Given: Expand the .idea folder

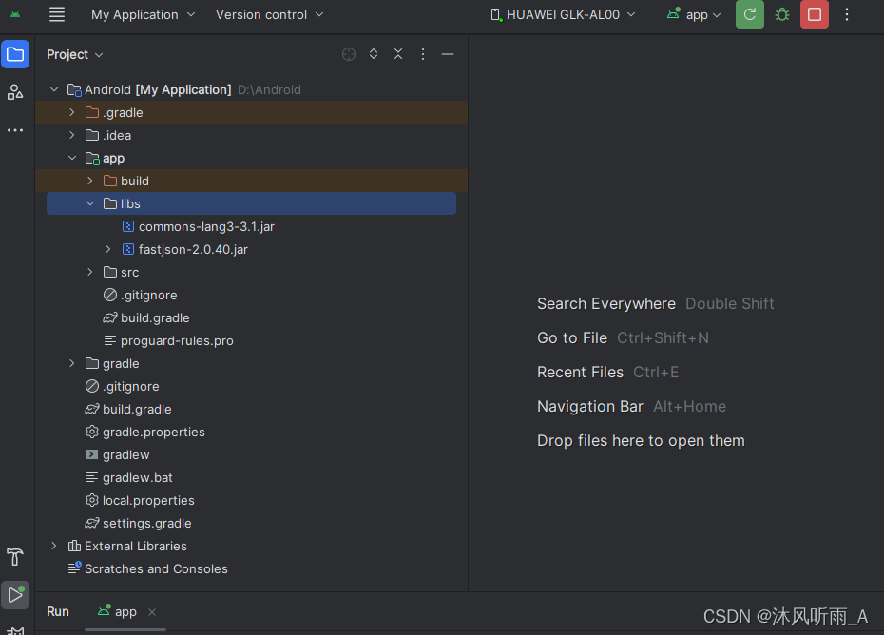Looking at the screenshot, I should click(72, 135).
